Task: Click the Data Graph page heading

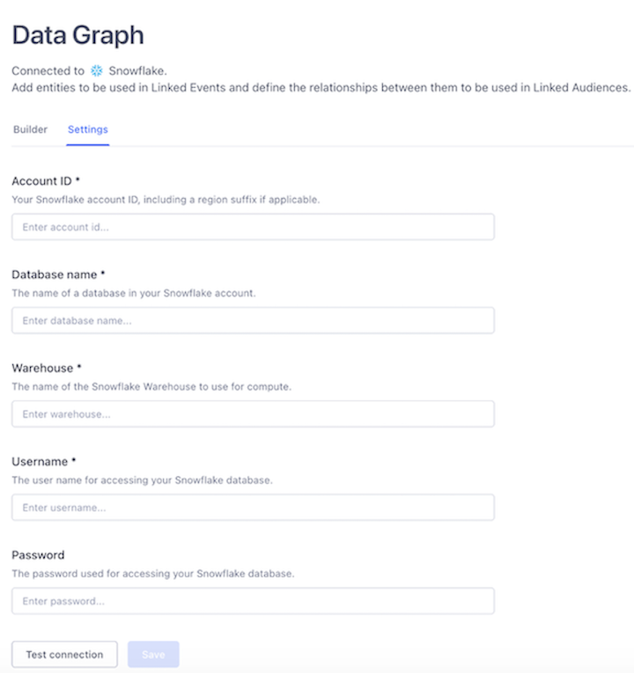Action: coord(77,35)
